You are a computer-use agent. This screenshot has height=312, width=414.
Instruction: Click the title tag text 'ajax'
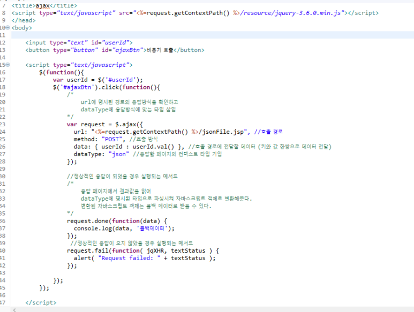[x=42, y=5]
